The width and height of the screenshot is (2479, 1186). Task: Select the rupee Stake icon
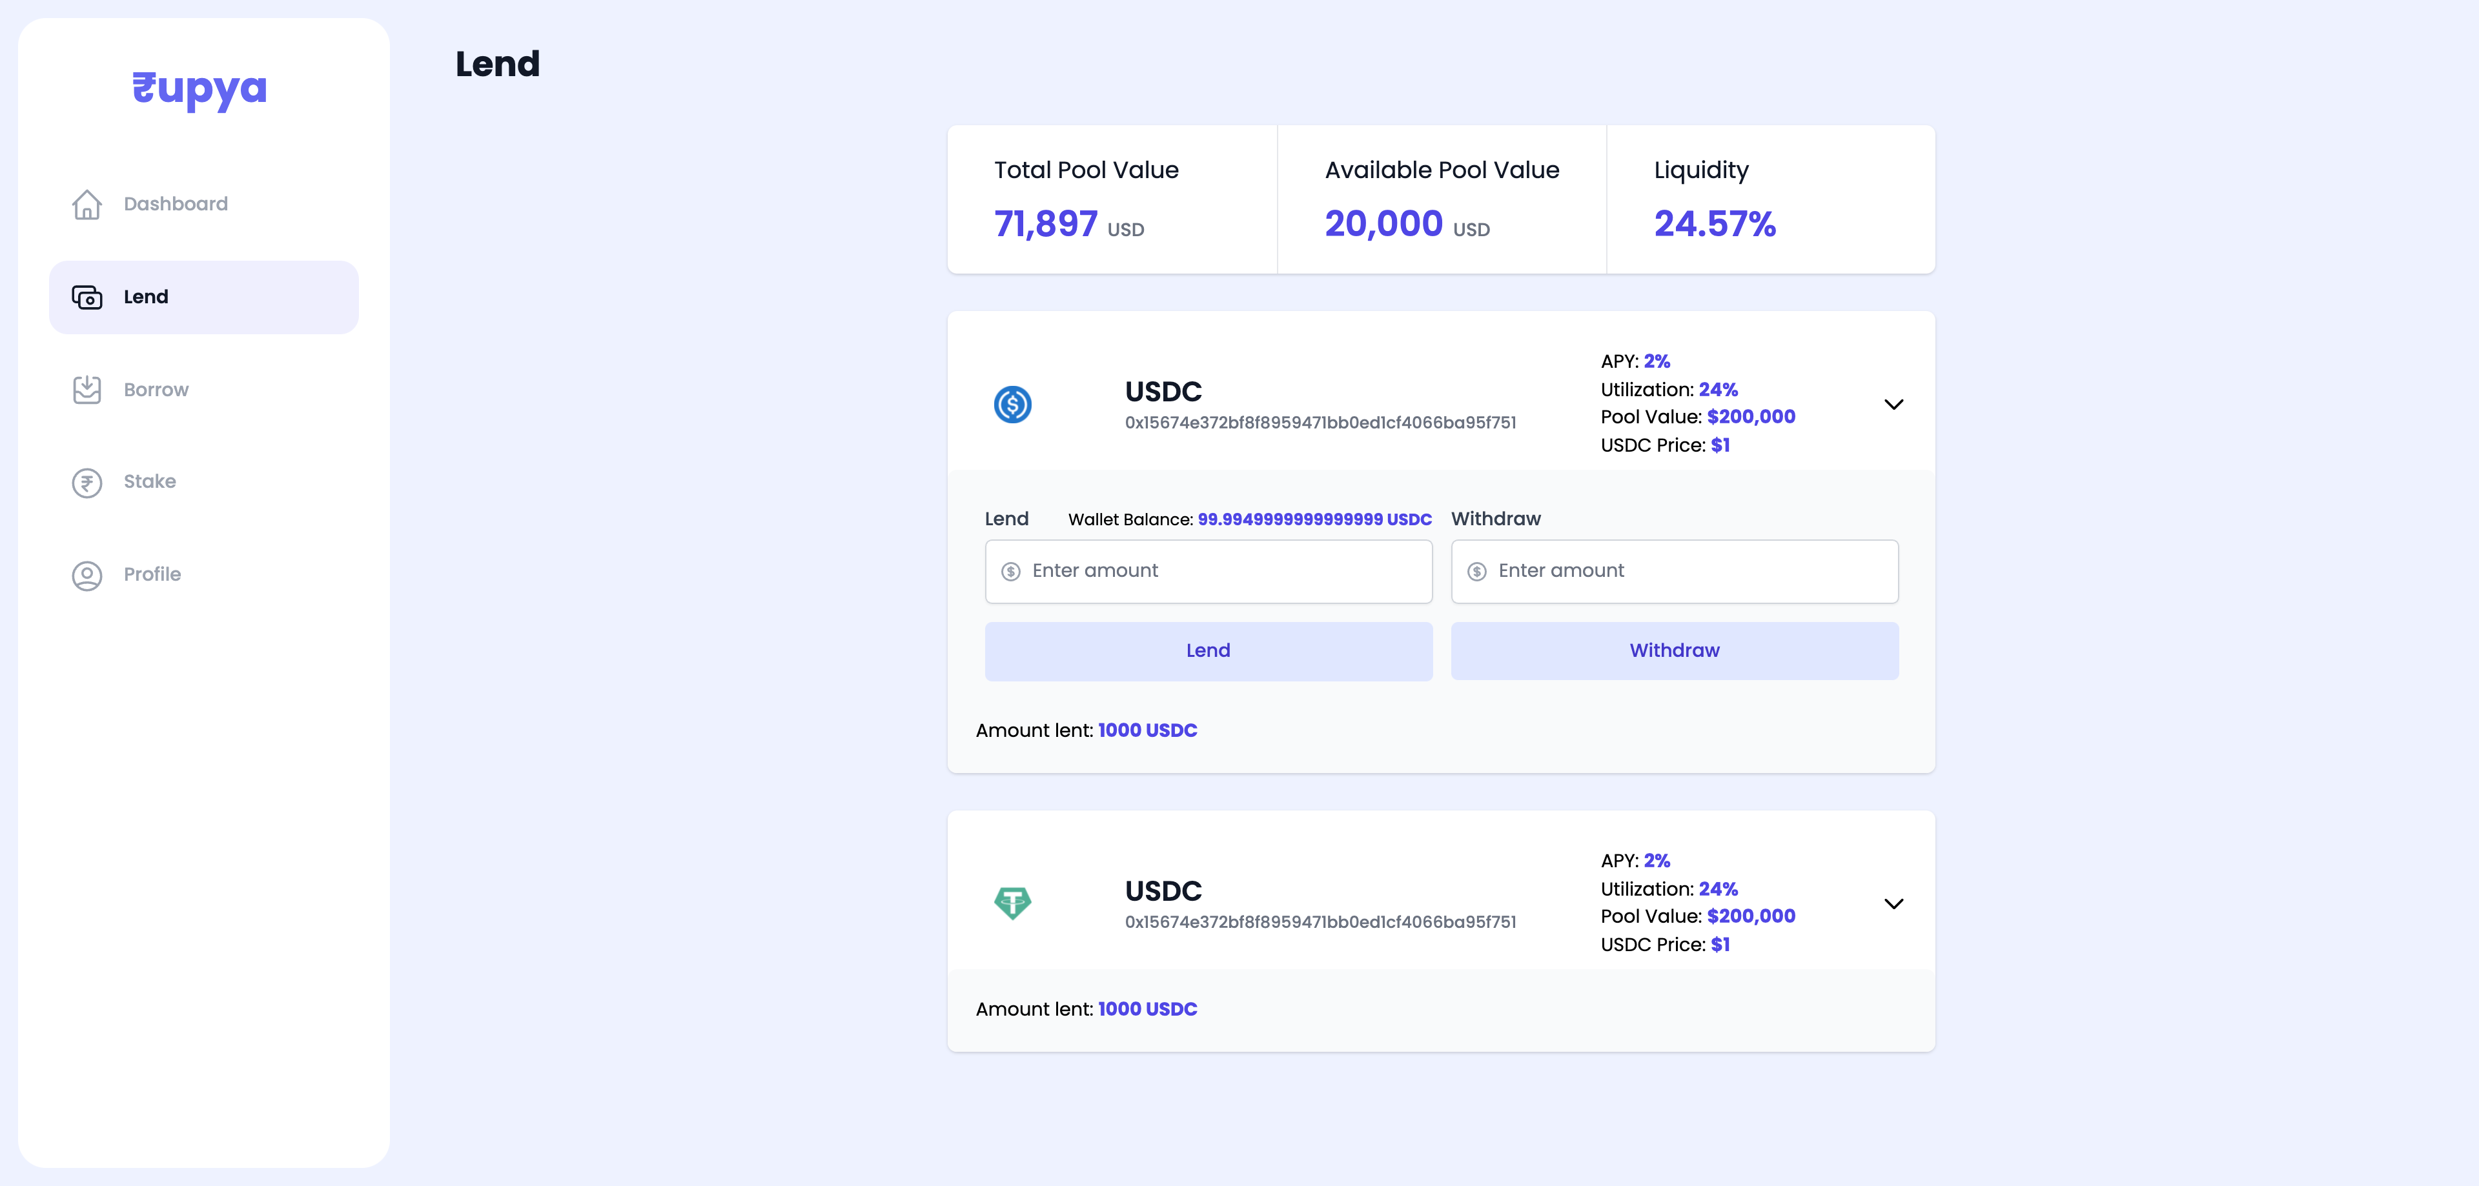[88, 482]
